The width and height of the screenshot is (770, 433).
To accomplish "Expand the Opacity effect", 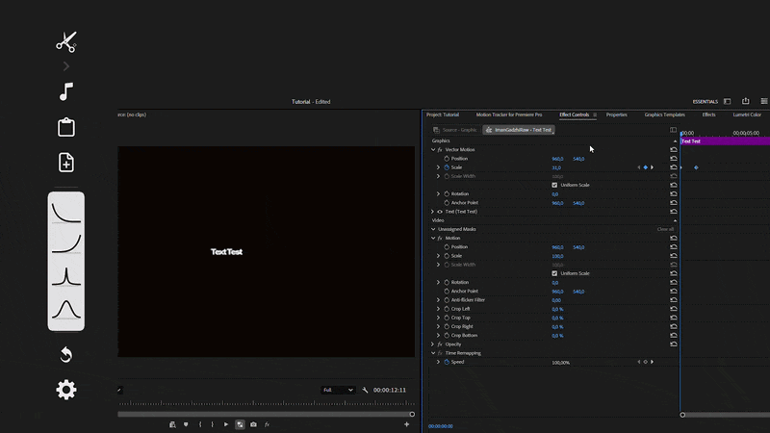I will (x=432, y=344).
